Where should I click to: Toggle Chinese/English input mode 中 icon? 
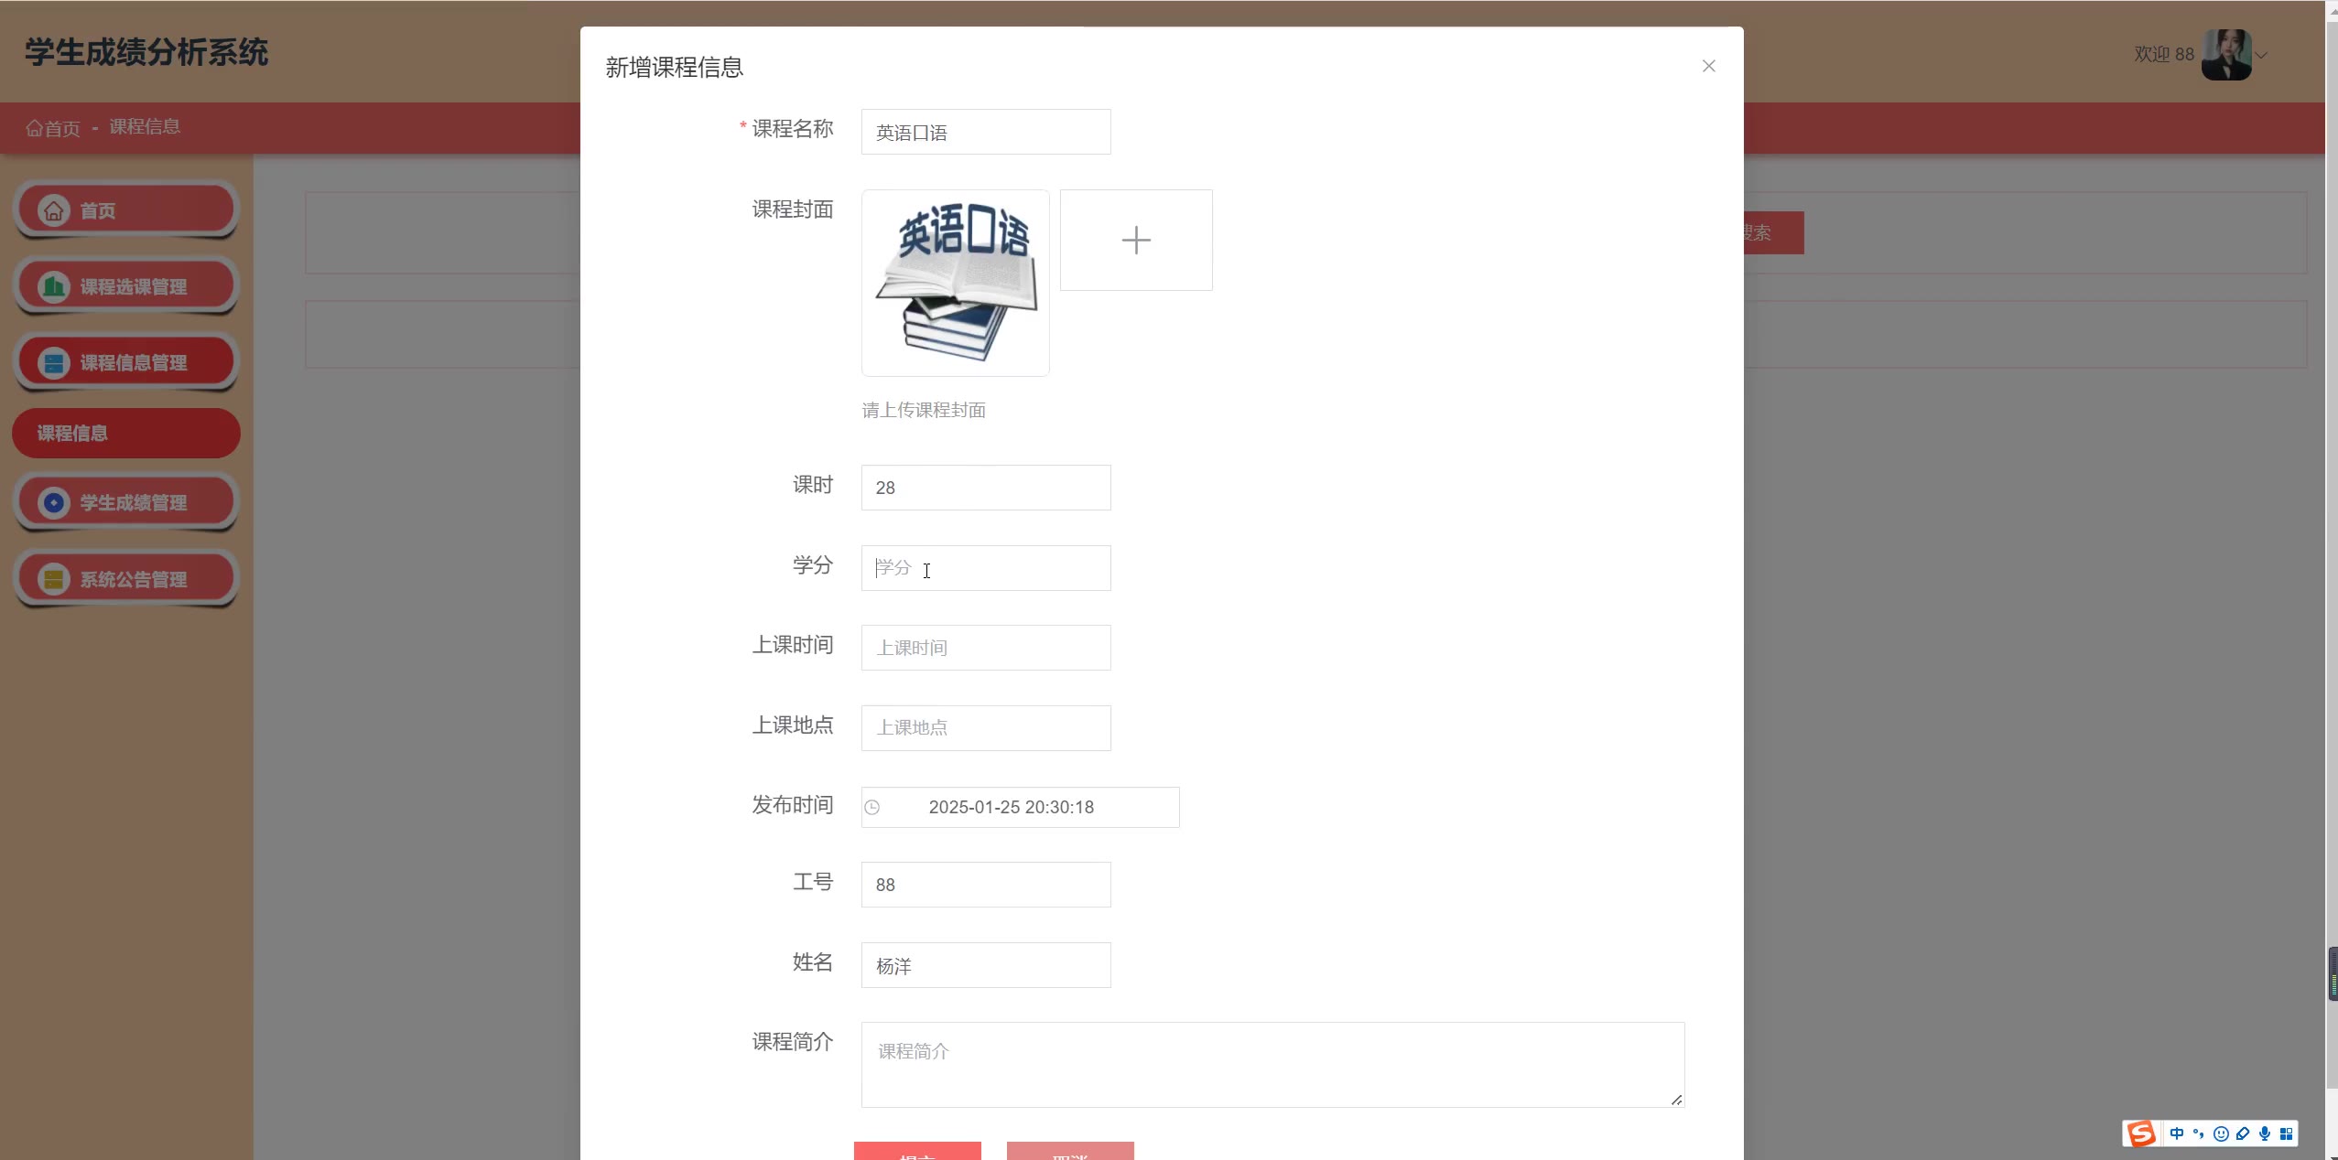pyautogui.click(x=2177, y=1134)
